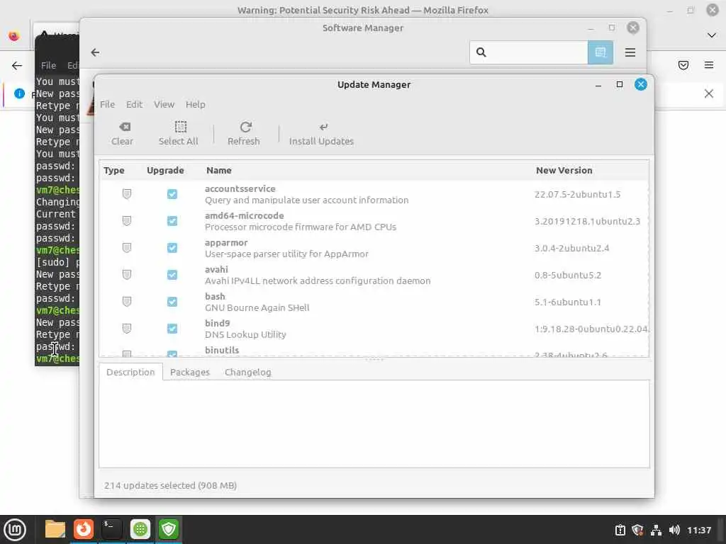Open the sound volume tray icon
Screen dimensions: 726x544
(x=674, y=530)
